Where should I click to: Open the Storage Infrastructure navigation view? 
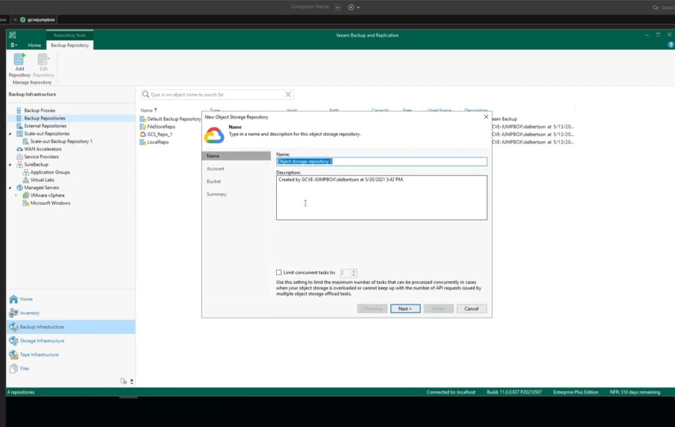click(x=71, y=341)
